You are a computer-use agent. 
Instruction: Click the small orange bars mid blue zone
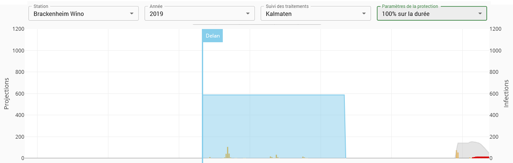[274, 156]
